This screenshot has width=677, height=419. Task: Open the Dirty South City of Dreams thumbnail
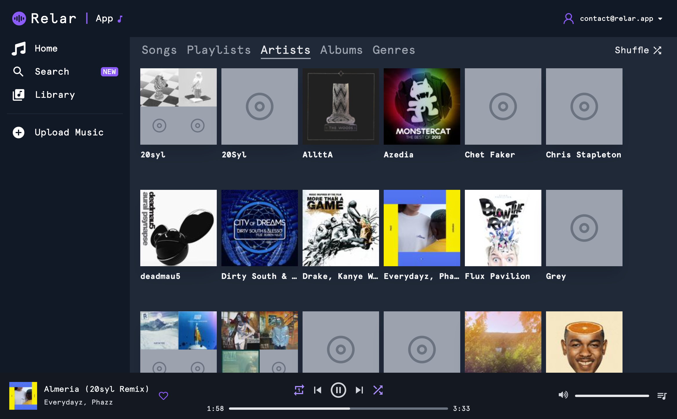260,228
